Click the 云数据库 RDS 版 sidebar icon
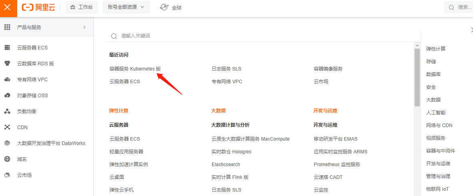The height and width of the screenshot is (196, 473). click(7, 63)
